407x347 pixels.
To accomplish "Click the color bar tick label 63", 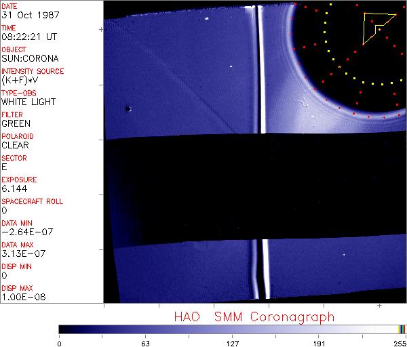I will click(144, 342).
